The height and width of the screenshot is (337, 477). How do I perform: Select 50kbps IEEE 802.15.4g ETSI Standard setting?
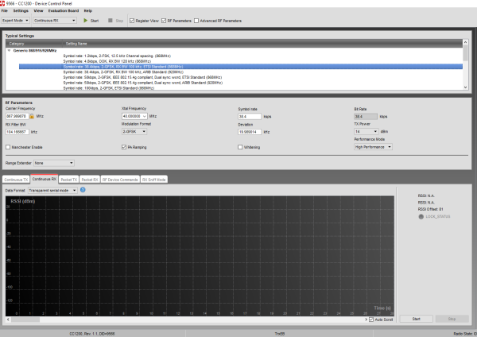pyautogui.click(x=142, y=77)
